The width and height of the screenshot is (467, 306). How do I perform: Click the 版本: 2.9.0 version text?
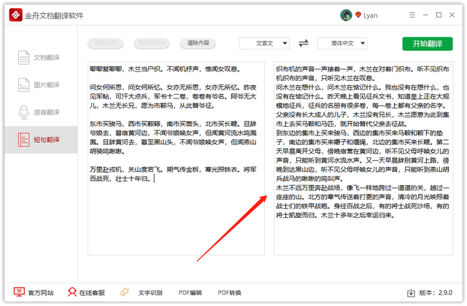(x=436, y=293)
